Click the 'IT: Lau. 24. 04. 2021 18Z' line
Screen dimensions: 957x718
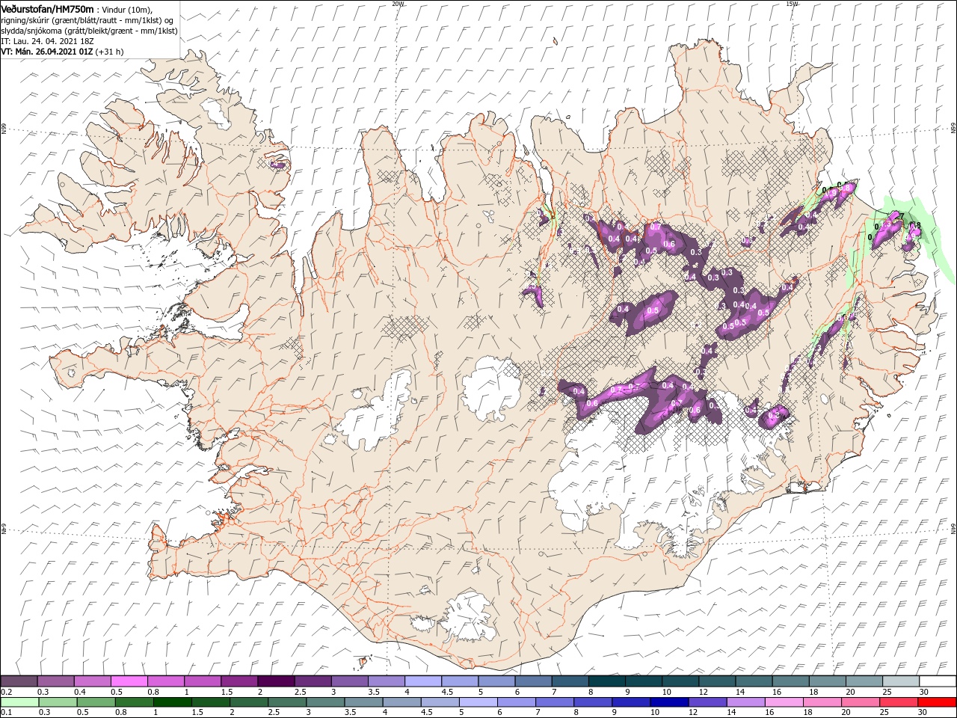pos(46,41)
